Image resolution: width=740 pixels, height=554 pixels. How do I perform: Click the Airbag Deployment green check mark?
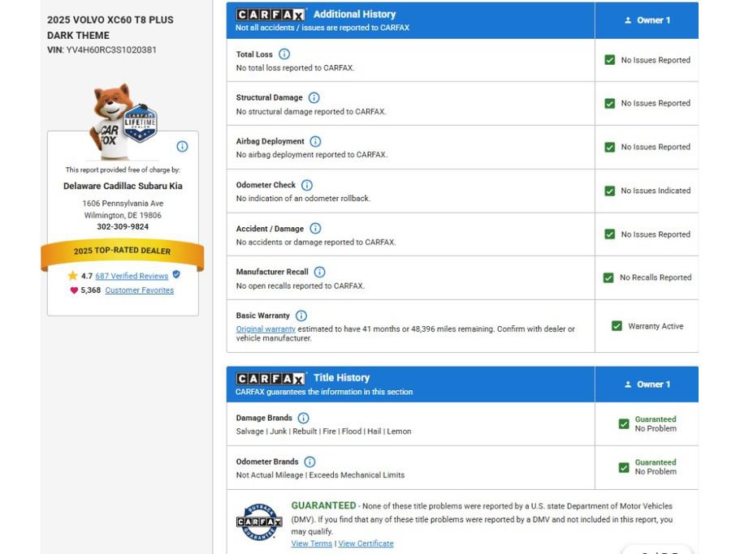(x=610, y=147)
